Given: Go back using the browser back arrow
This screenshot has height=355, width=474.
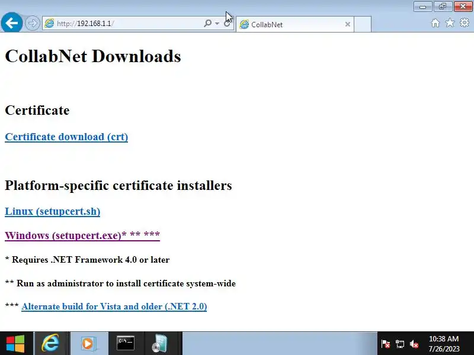Looking at the screenshot, I should (12, 22).
